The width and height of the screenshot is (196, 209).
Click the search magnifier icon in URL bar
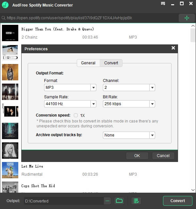[x=4, y=18]
